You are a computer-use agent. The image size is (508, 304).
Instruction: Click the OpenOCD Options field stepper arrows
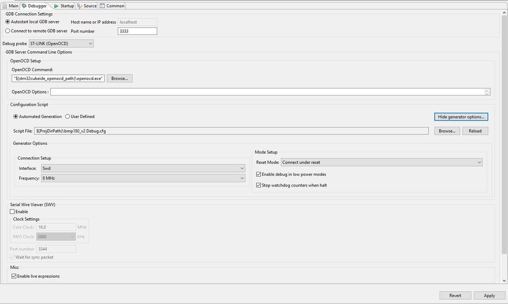click(x=487, y=92)
